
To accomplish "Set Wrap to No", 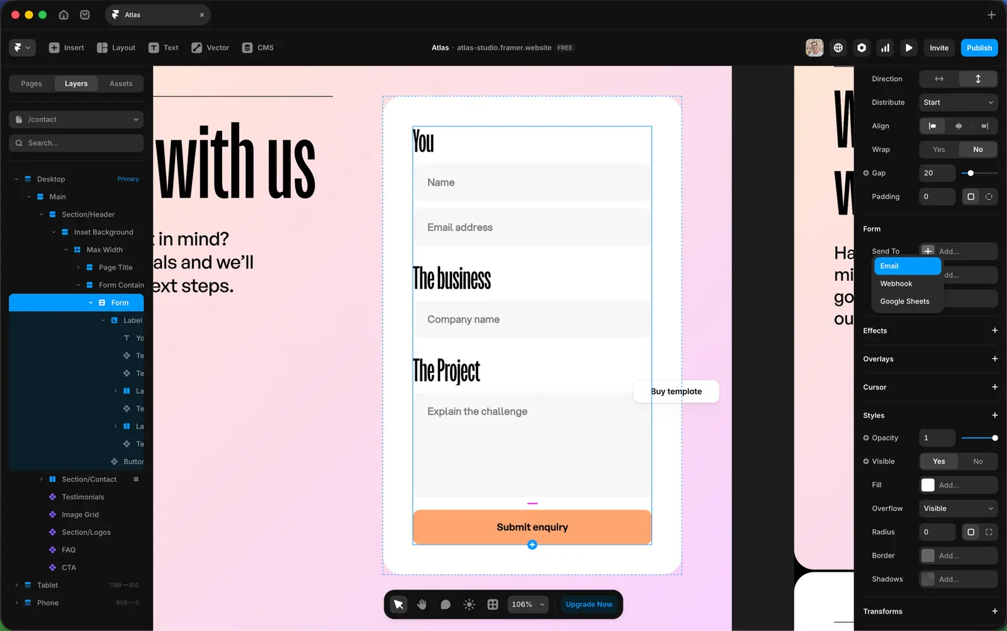I will click(x=978, y=150).
